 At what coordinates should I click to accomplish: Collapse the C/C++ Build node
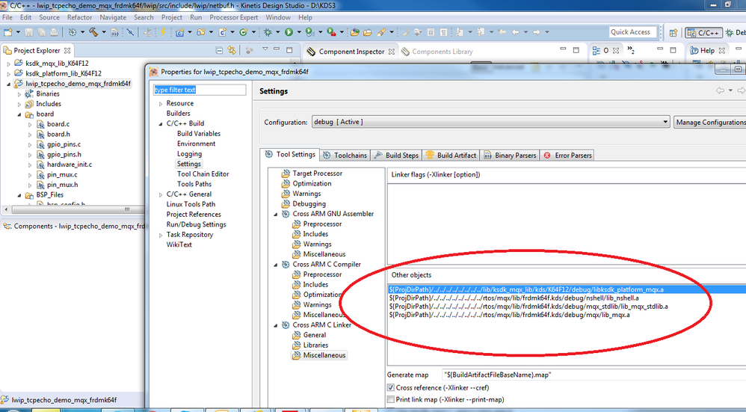pyautogui.click(x=161, y=123)
